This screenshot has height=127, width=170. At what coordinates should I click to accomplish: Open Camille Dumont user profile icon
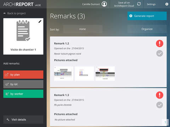coord(104,4)
